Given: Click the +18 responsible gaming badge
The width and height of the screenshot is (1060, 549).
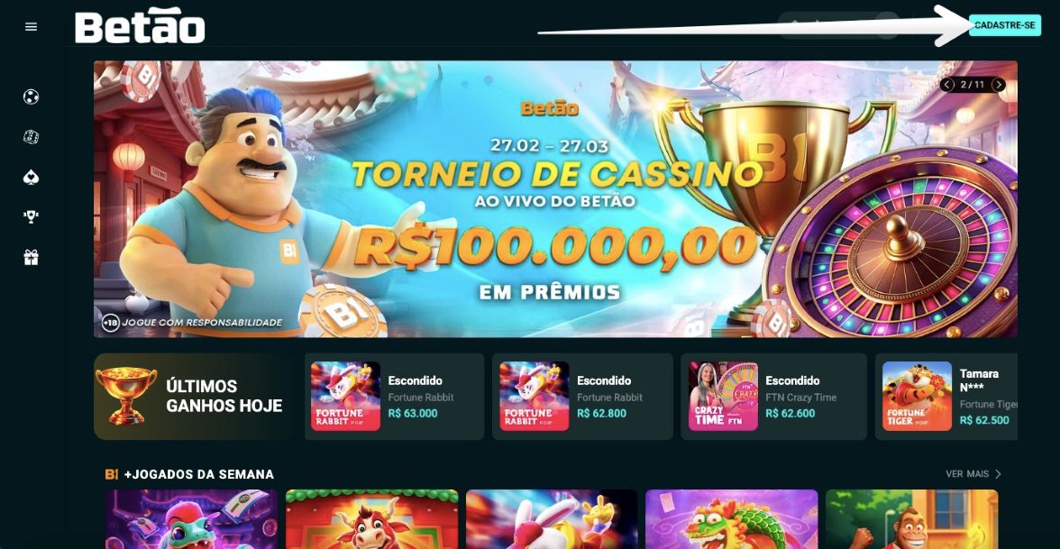Looking at the screenshot, I should tap(111, 323).
